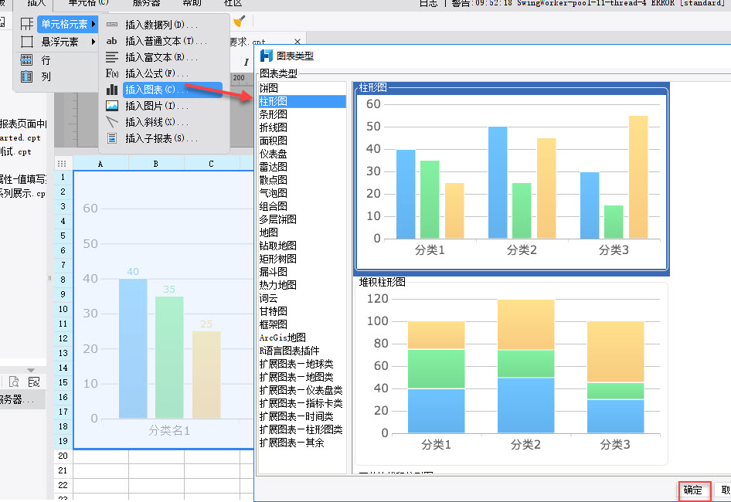Image resolution: width=731 pixels, height=502 pixels.
Task: Click the preview magnifier document icon
Action: [x=14, y=382]
